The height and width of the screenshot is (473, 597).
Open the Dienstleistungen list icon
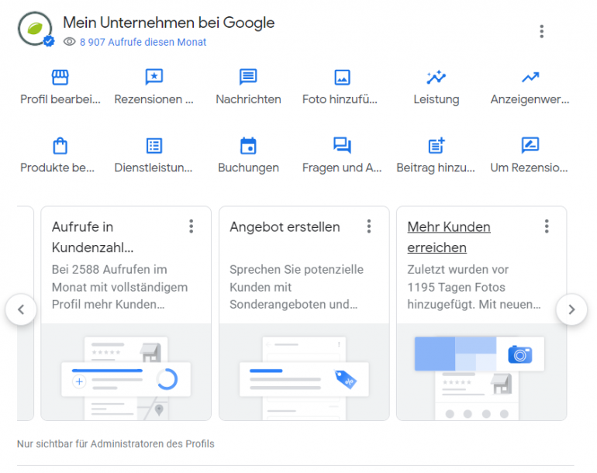tap(154, 146)
